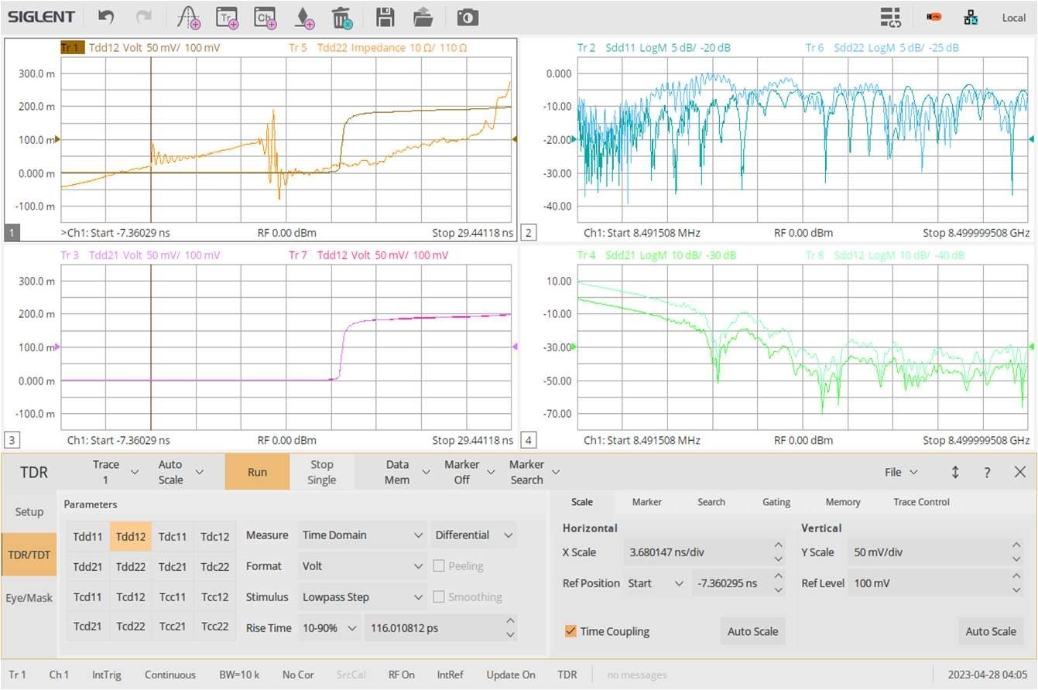Switch to the Gating tab
Viewport: 1038px width, 690px height.
776,502
